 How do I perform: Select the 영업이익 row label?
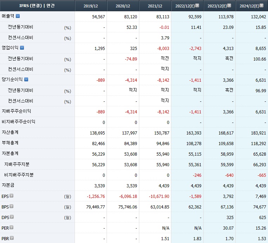(x=10, y=48)
